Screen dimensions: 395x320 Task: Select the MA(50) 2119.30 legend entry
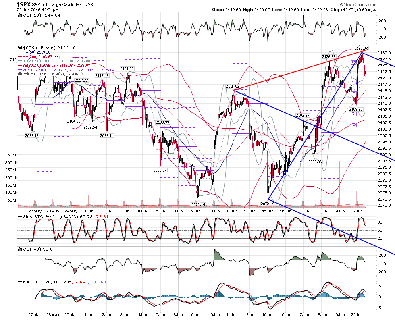point(34,52)
